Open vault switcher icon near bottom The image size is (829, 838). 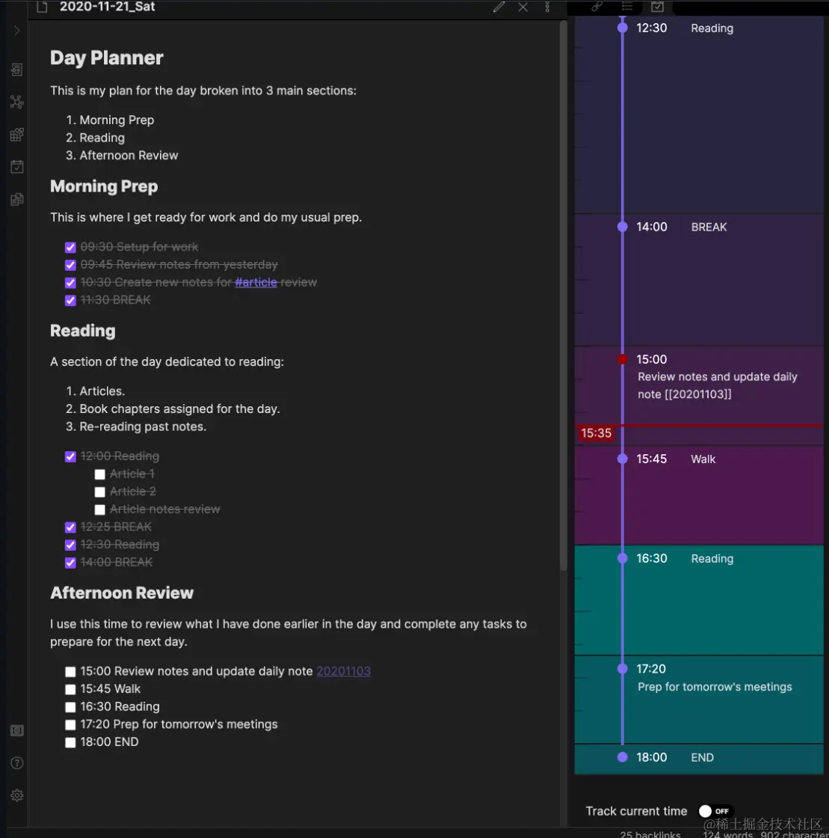(16, 730)
